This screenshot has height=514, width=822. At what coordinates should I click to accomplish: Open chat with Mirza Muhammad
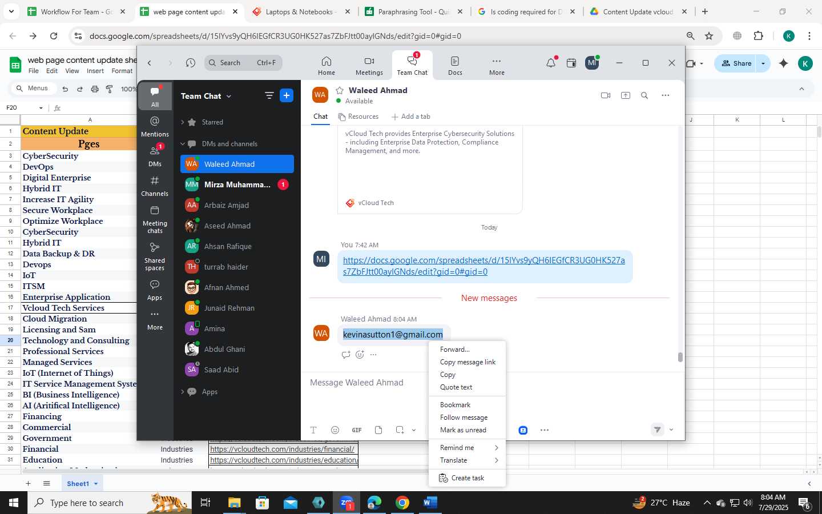(x=237, y=184)
